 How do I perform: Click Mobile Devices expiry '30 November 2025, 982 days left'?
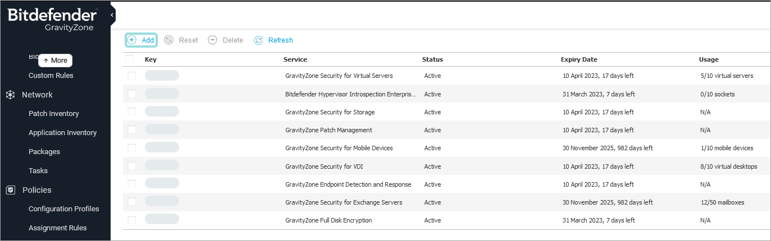click(608, 148)
